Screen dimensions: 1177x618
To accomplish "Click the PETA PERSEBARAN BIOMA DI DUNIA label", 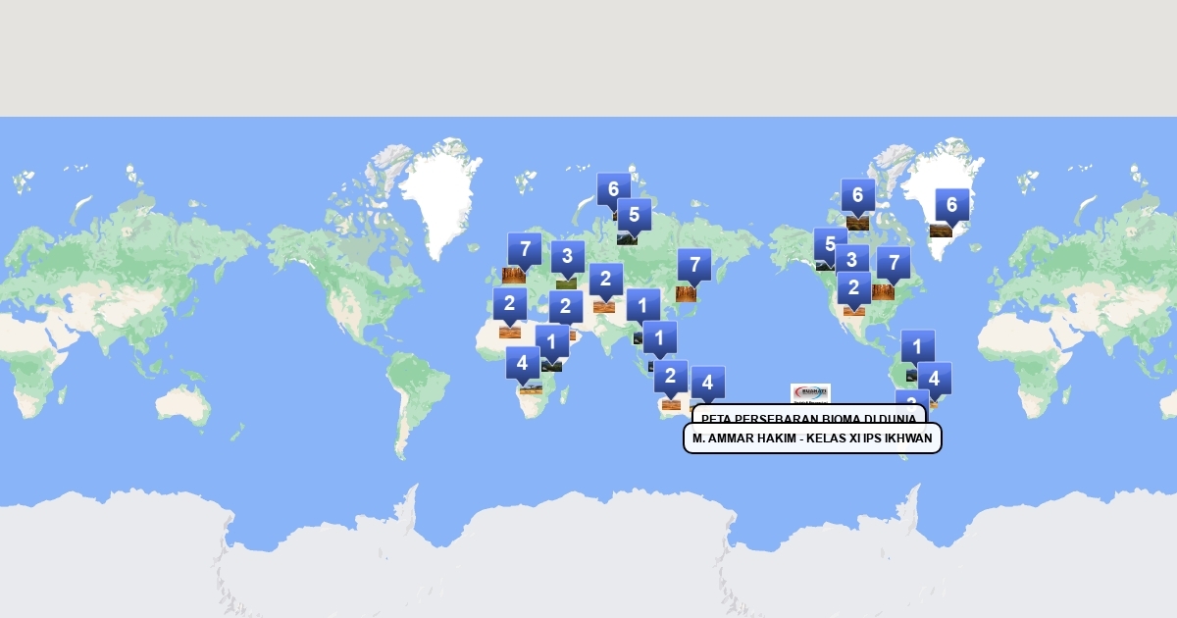I will click(x=808, y=414).
